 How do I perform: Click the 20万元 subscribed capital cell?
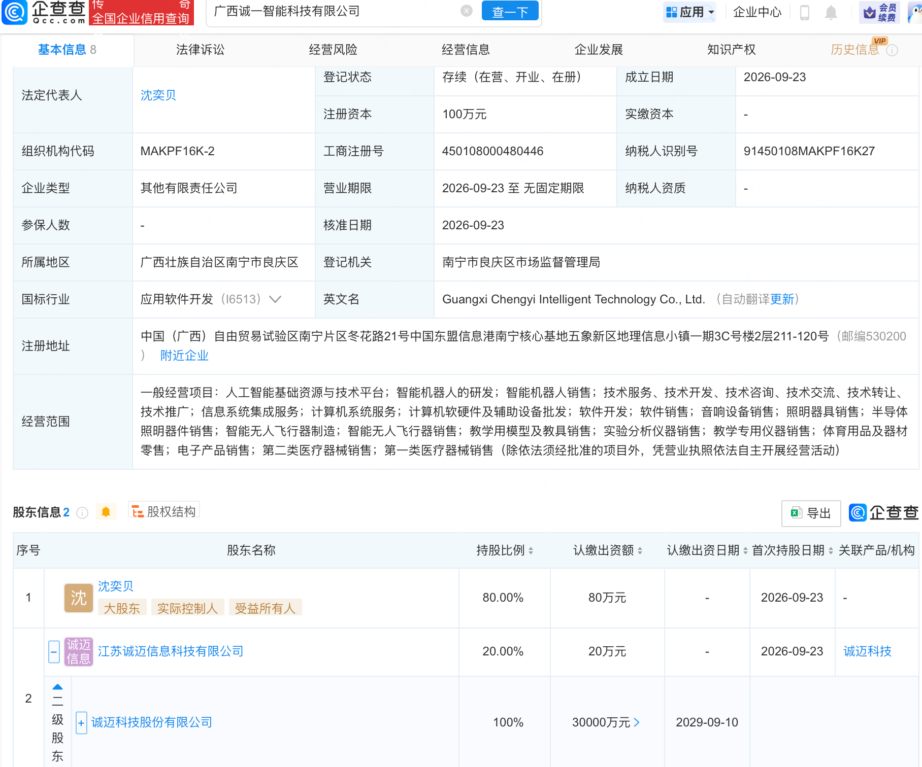click(x=607, y=651)
